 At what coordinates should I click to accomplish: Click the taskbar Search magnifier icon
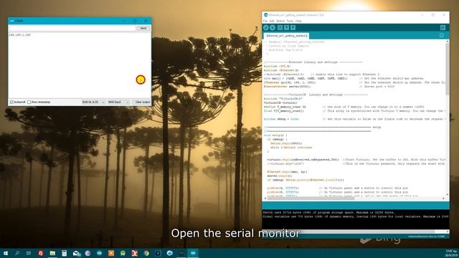(17, 253)
